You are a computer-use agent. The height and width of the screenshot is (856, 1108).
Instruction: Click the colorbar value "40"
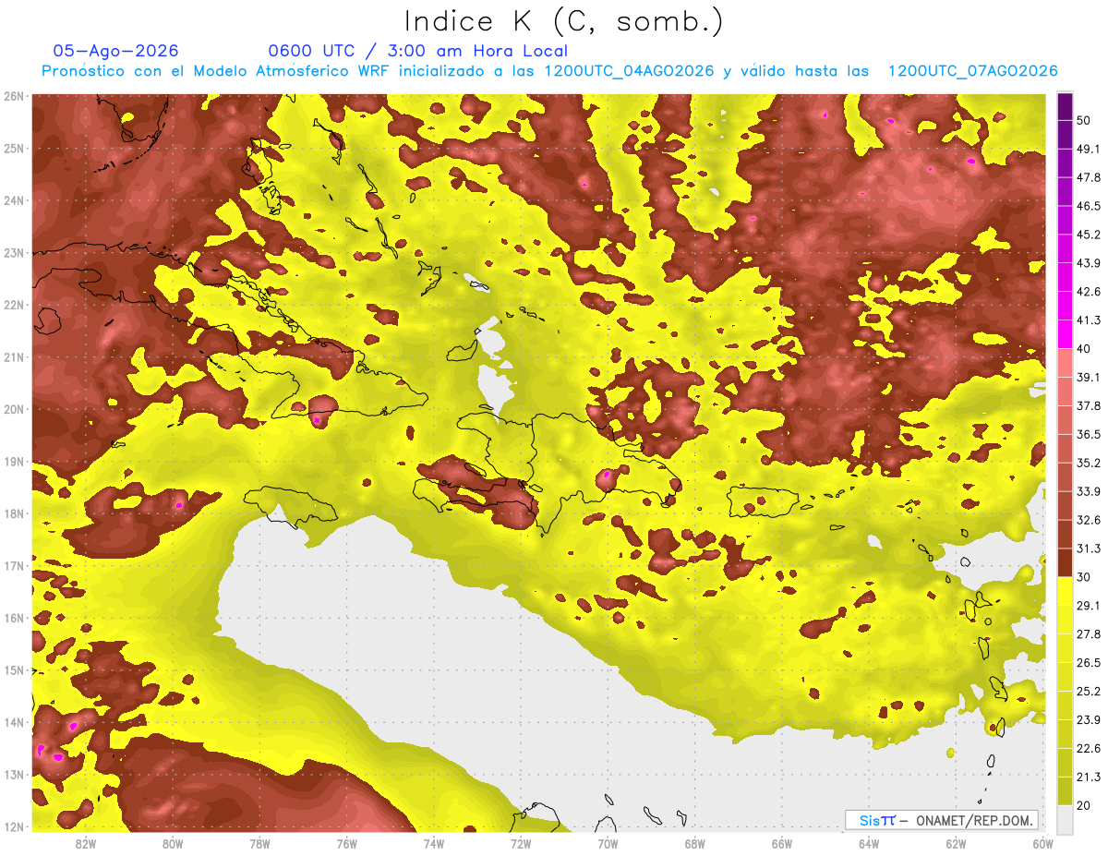(x=1083, y=348)
